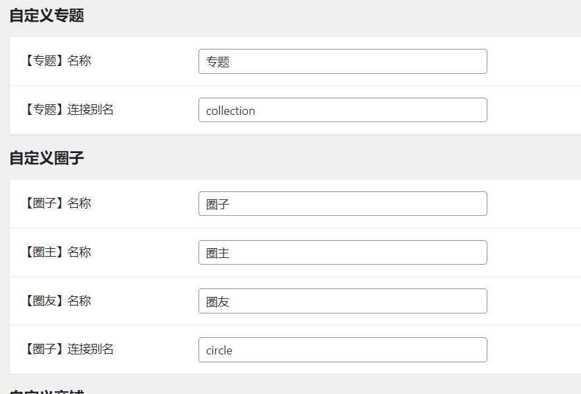Screen dimensions: 581x394
Task: Click the 【圈友】名称 label
Action: [x=58, y=300]
